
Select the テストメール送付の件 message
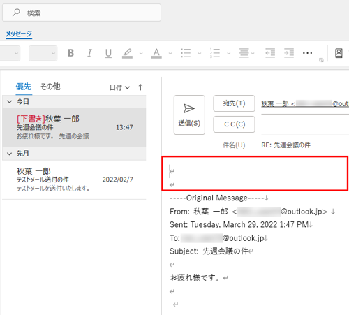coord(74,180)
